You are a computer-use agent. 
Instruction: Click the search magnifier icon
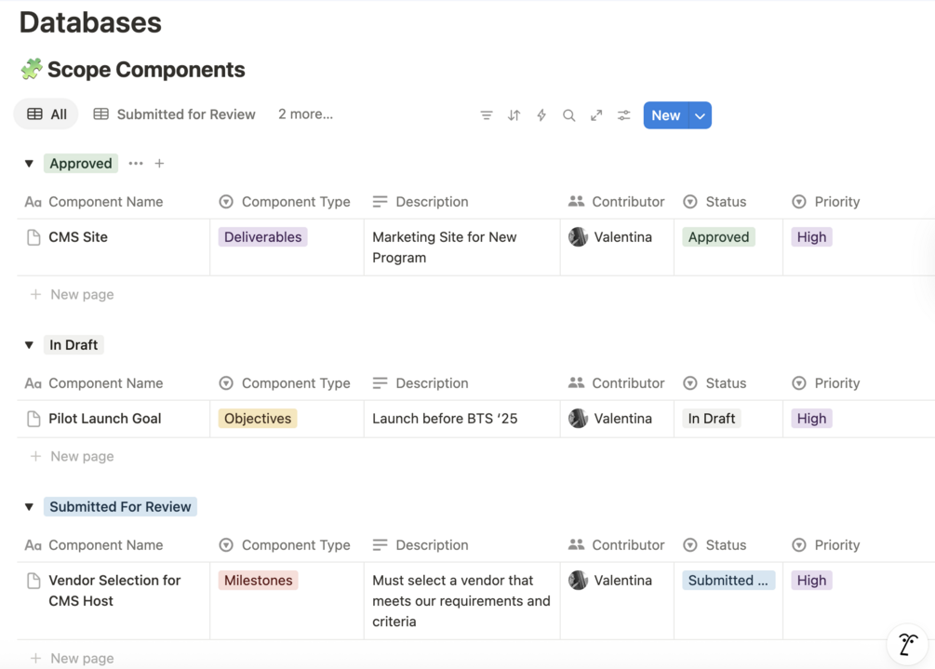pos(568,115)
